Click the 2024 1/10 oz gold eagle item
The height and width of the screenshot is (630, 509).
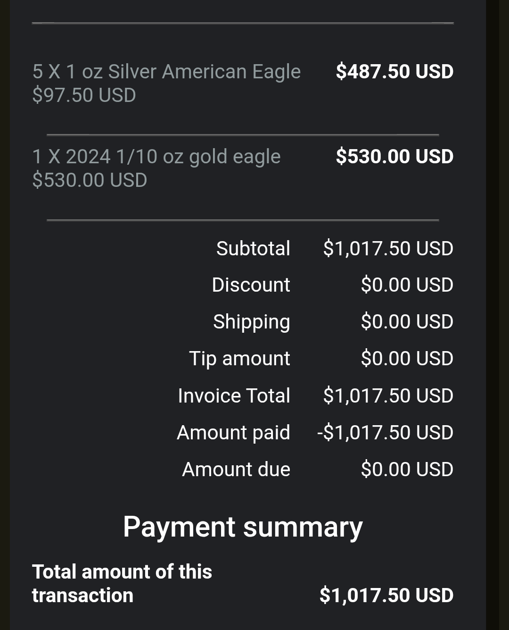click(x=156, y=157)
